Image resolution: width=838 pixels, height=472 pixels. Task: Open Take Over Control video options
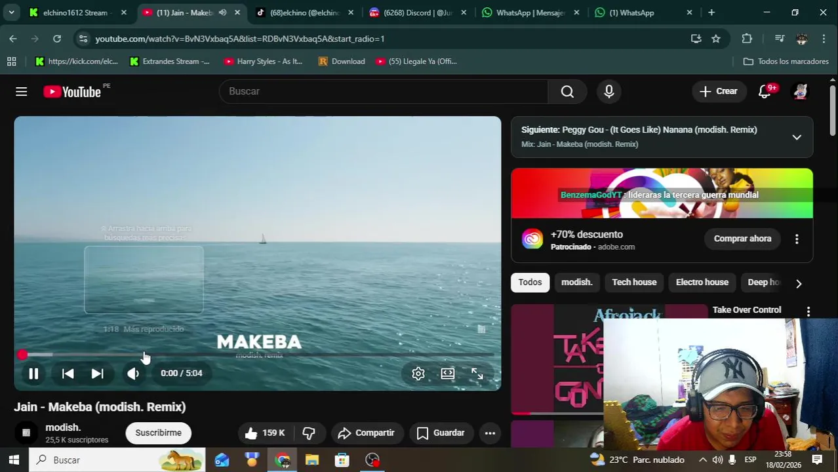(808, 311)
